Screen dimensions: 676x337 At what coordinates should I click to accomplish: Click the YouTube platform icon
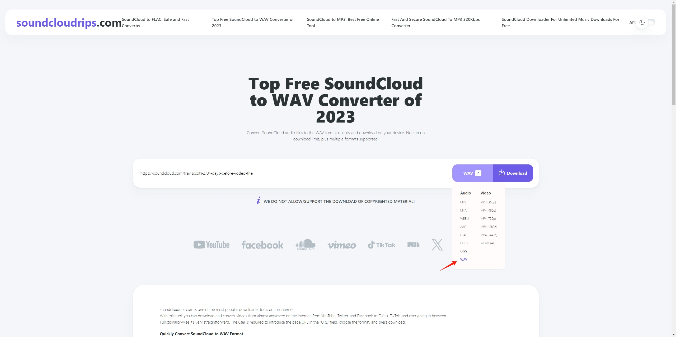click(x=211, y=245)
